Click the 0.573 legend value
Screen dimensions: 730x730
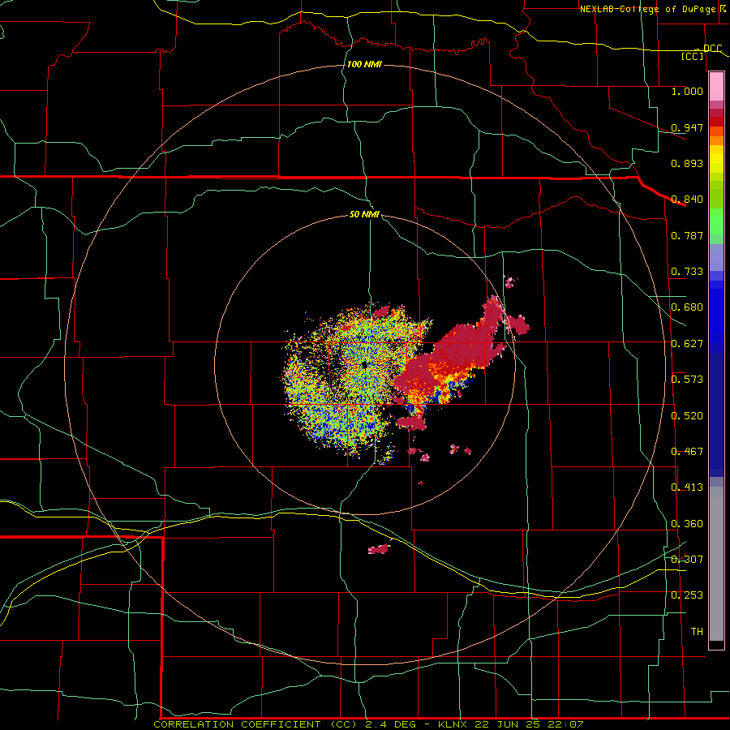pyautogui.click(x=687, y=380)
